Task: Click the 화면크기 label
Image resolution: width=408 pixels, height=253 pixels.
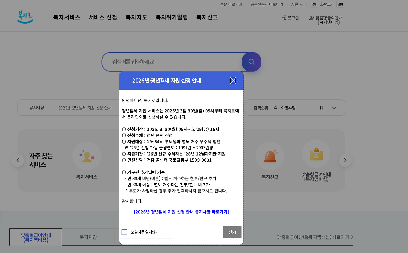Action: (327, 5)
